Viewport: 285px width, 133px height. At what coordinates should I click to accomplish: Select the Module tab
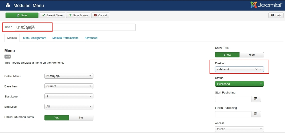tap(12, 38)
